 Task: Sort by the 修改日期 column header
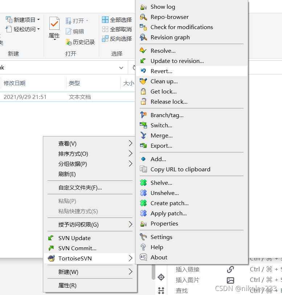tap(15, 83)
